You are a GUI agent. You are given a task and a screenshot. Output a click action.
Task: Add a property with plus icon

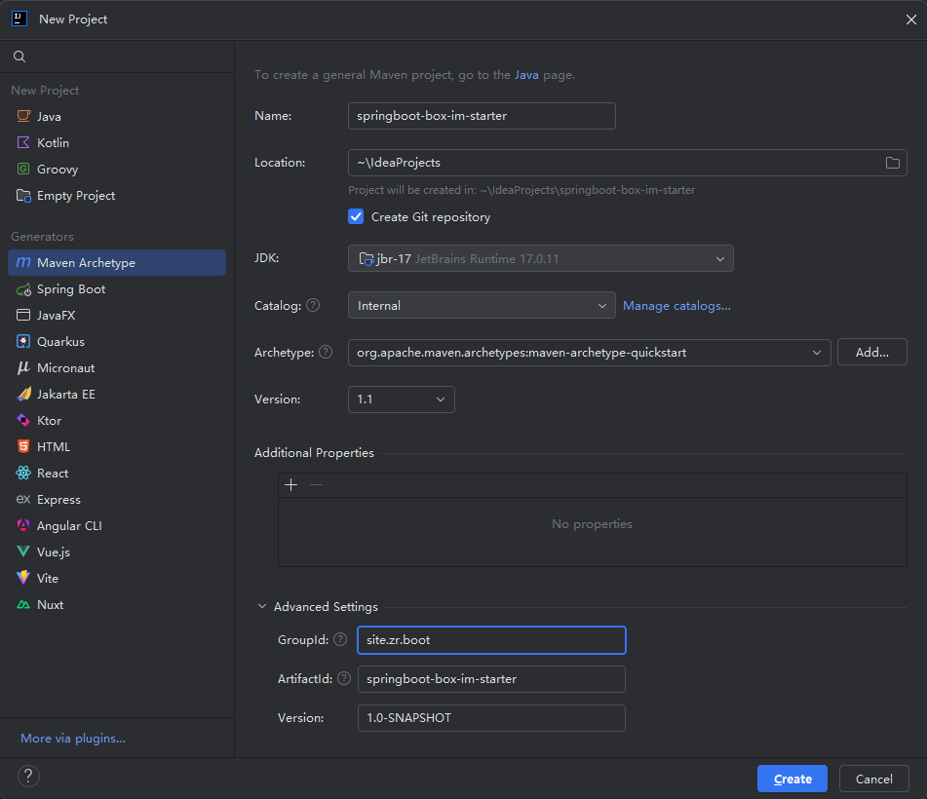click(x=290, y=485)
